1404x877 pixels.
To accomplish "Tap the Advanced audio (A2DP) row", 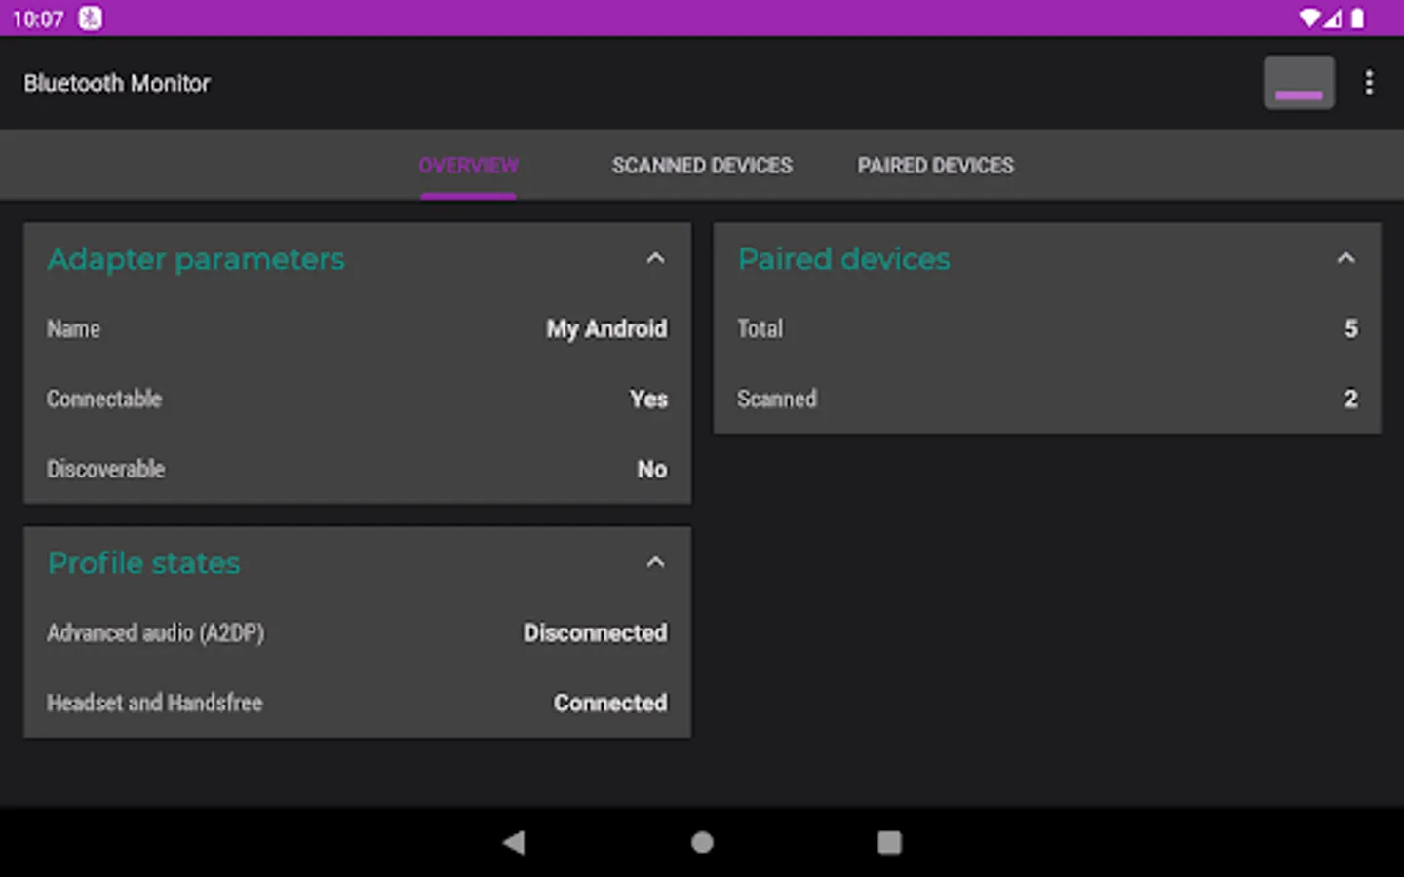I will click(x=357, y=633).
